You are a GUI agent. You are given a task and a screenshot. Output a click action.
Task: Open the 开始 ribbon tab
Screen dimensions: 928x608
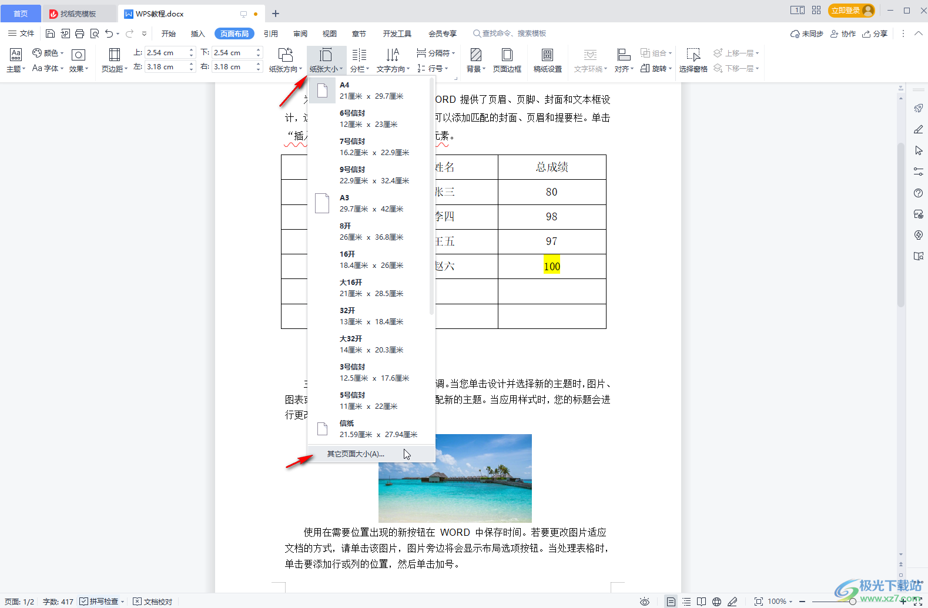point(169,33)
